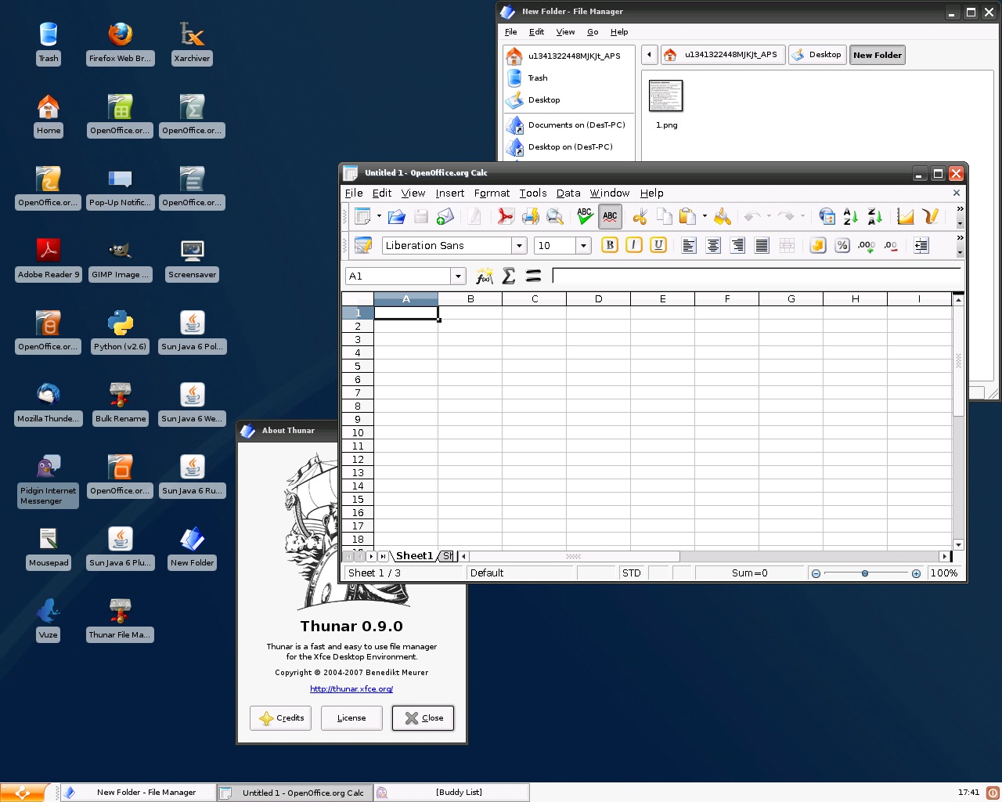Open the font size dropdown
The width and height of the screenshot is (1002, 802).
tap(583, 246)
